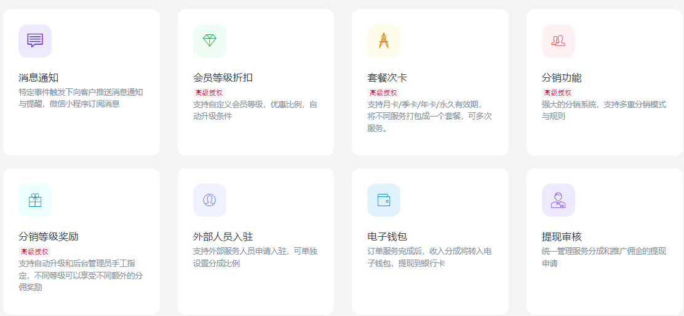
Task: Open the 提现审核 heading
Action: (562, 237)
